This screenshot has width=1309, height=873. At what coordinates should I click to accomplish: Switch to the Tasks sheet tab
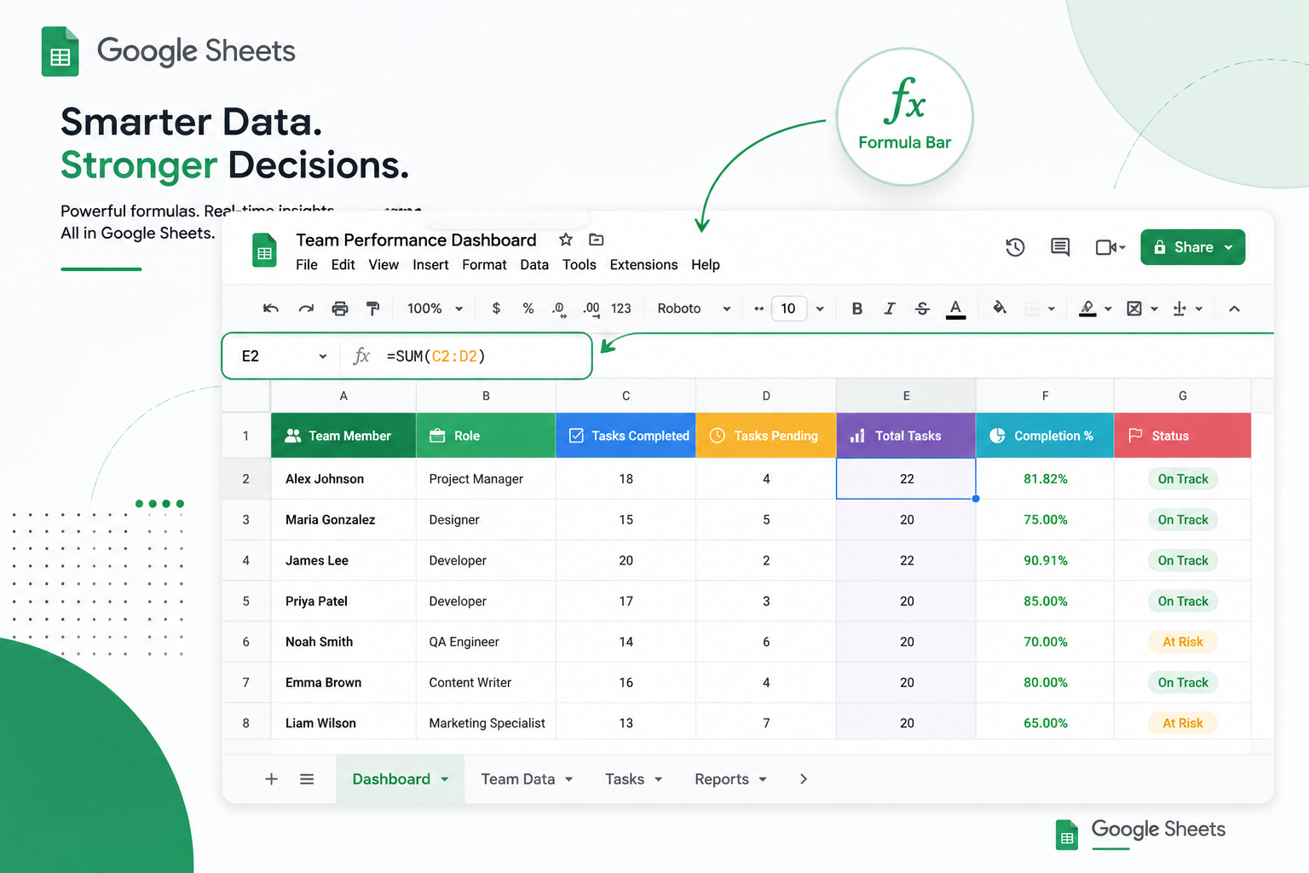[625, 779]
